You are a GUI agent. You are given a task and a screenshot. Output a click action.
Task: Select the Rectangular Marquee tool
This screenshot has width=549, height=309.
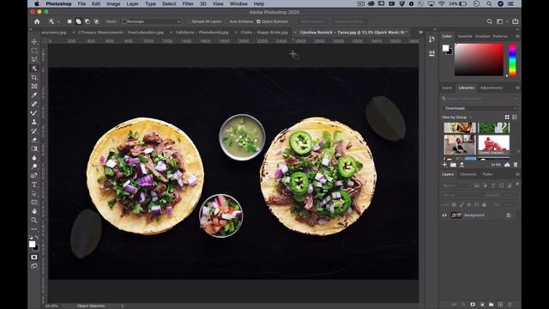[x=34, y=51]
